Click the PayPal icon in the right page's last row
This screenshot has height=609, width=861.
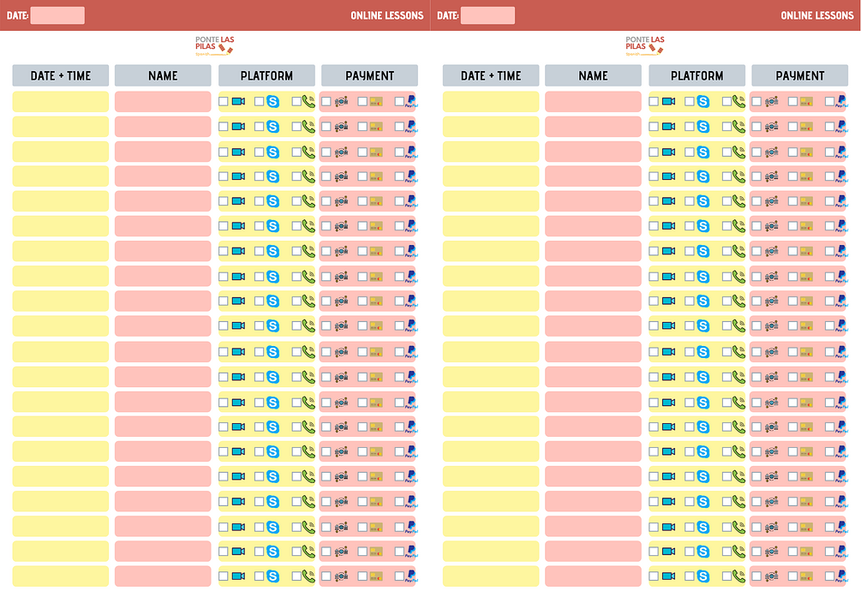click(x=842, y=576)
